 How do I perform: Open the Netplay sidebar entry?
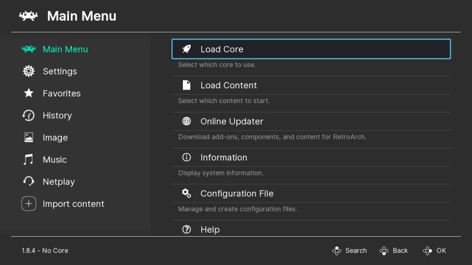click(x=58, y=182)
